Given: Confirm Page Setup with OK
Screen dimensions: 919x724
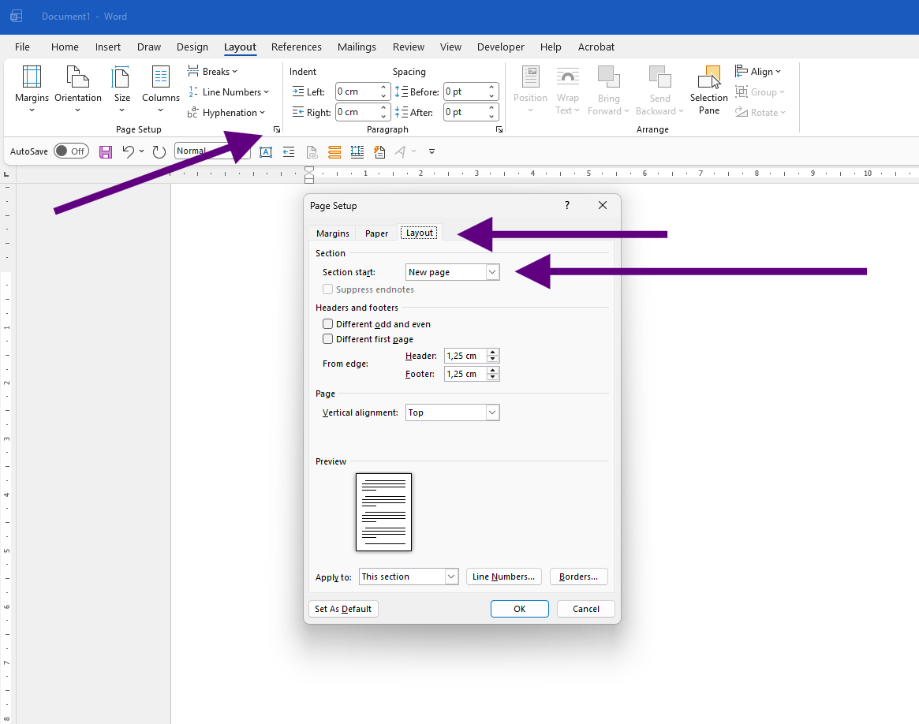Looking at the screenshot, I should tap(519, 609).
